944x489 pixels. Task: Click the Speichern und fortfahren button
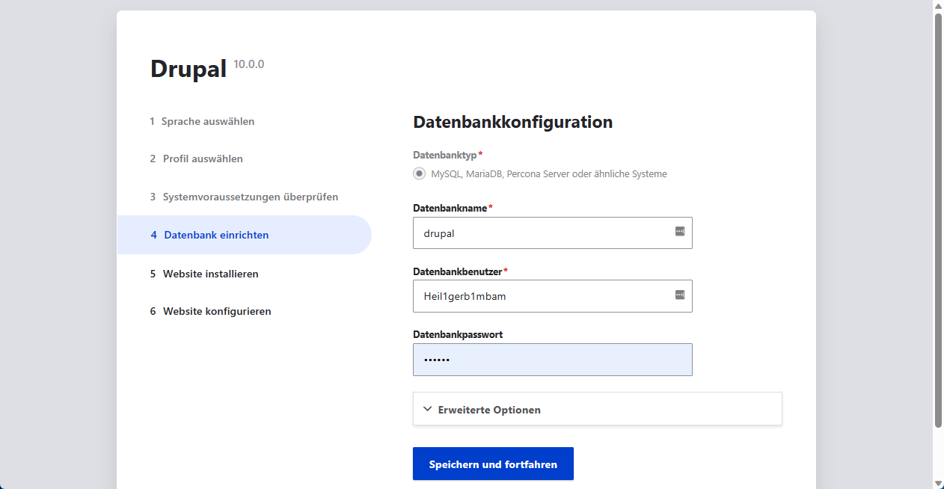(493, 464)
